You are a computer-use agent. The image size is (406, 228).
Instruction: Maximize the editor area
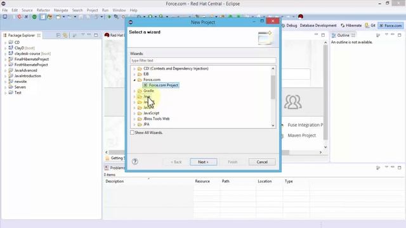coord(323,35)
